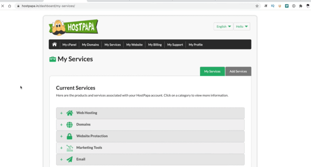Open the English language dropdown
311x167 pixels.
coord(223,26)
